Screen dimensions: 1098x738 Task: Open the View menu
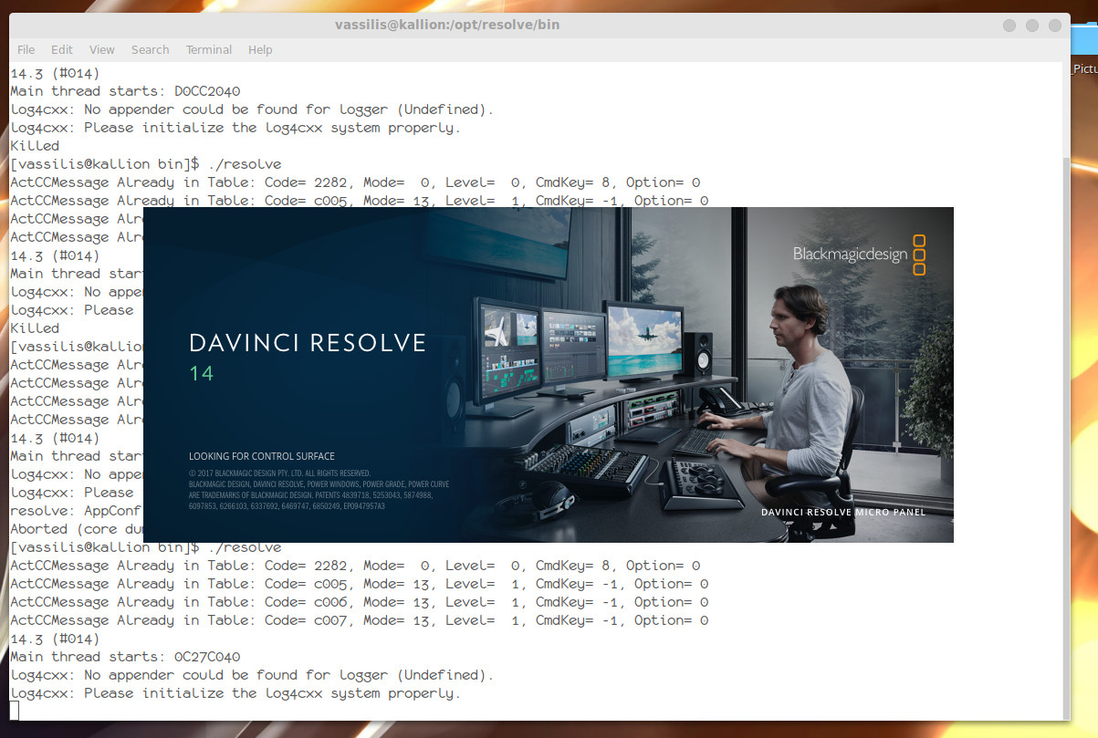102,49
